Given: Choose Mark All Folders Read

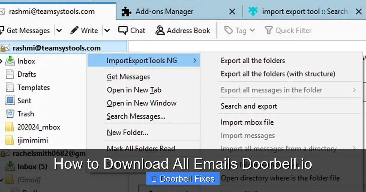Looking at the screenshot, I should (141, 149).
